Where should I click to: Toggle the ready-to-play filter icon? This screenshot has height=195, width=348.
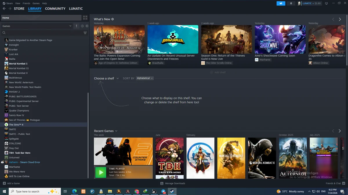point(87,26)
